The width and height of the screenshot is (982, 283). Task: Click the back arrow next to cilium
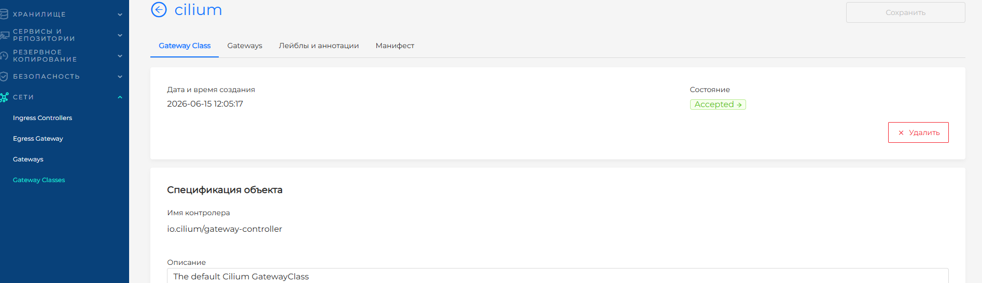coord(159,10)
